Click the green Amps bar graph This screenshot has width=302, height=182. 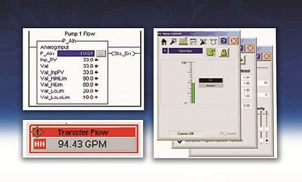193,93
